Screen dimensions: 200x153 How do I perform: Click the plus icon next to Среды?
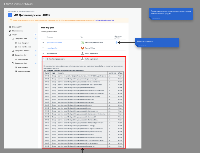[36, 35]
